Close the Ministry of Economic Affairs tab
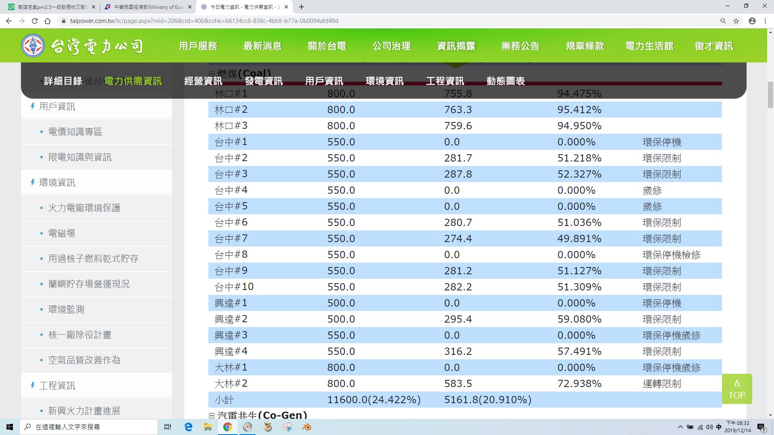This screenshot has height=435, width=774. (190, 7)
